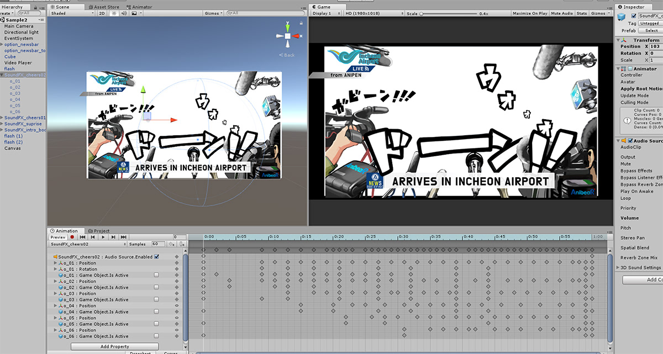The width and height of the screenshot is (663, 354).
Task: Click the GameObject cube icon in Inspector
Action: point(622,17)
